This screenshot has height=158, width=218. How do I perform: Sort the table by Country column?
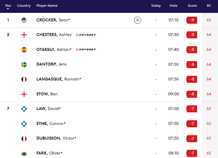click(24, 6)
